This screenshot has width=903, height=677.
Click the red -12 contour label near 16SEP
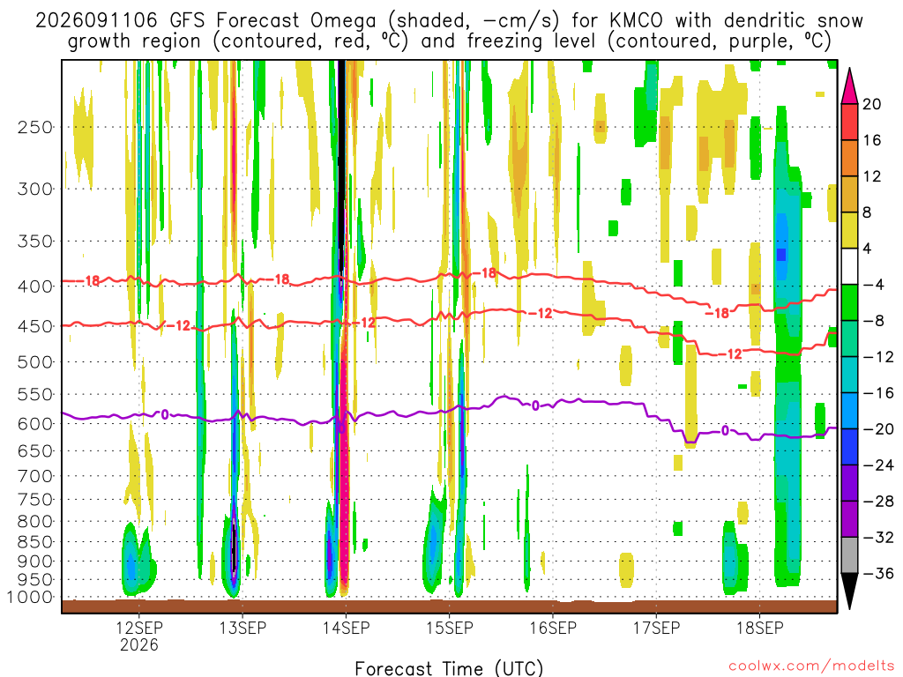pos(541,314)
